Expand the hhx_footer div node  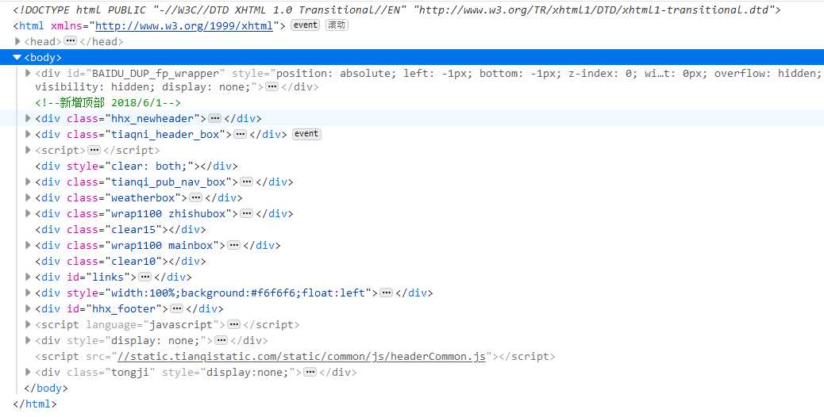pos(29,308)
